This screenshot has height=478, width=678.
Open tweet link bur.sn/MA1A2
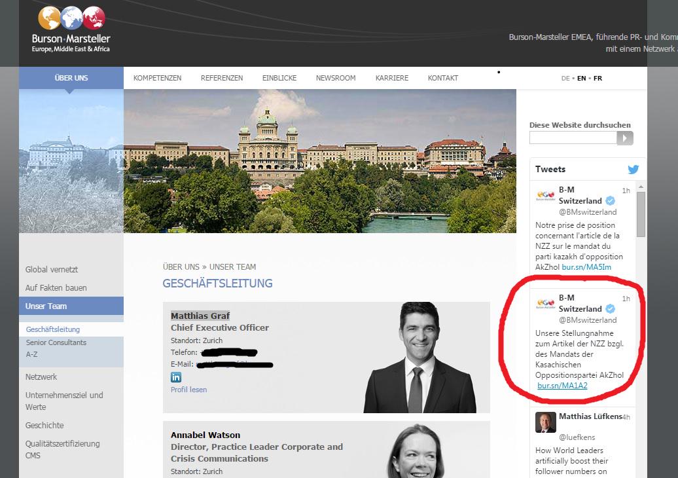click(563, 386)
